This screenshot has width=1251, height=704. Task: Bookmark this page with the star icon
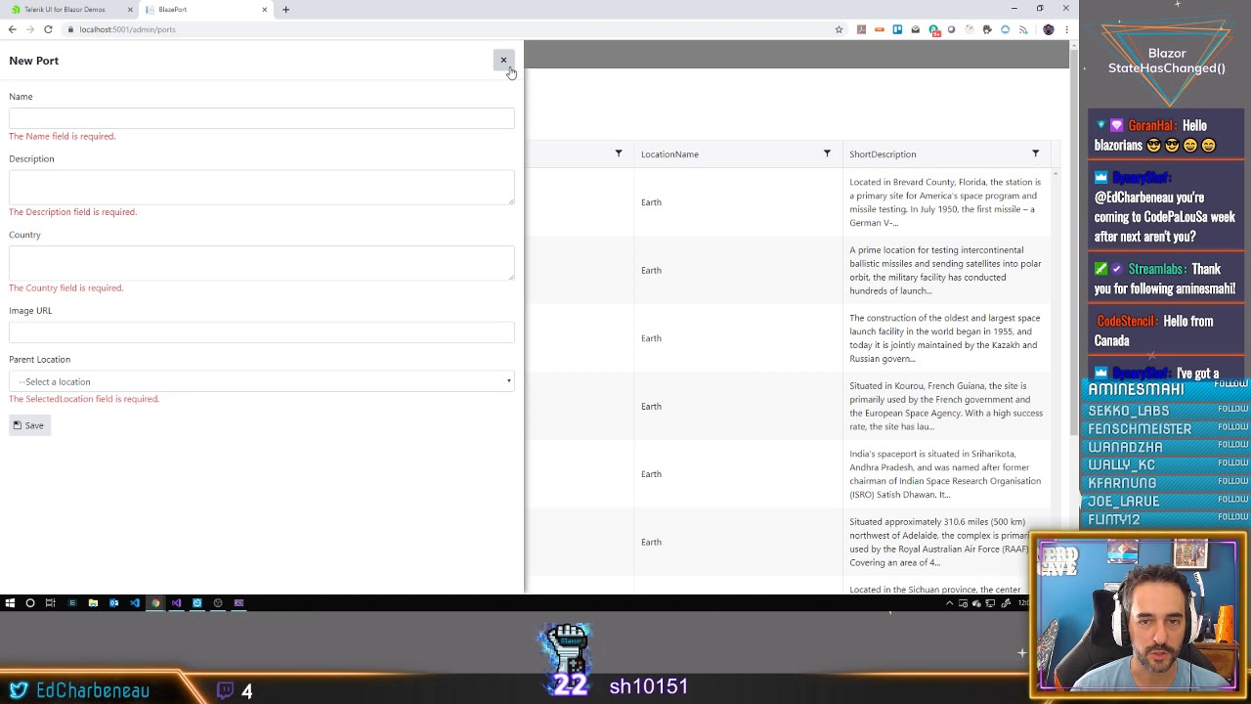click(x=839, y=29)
